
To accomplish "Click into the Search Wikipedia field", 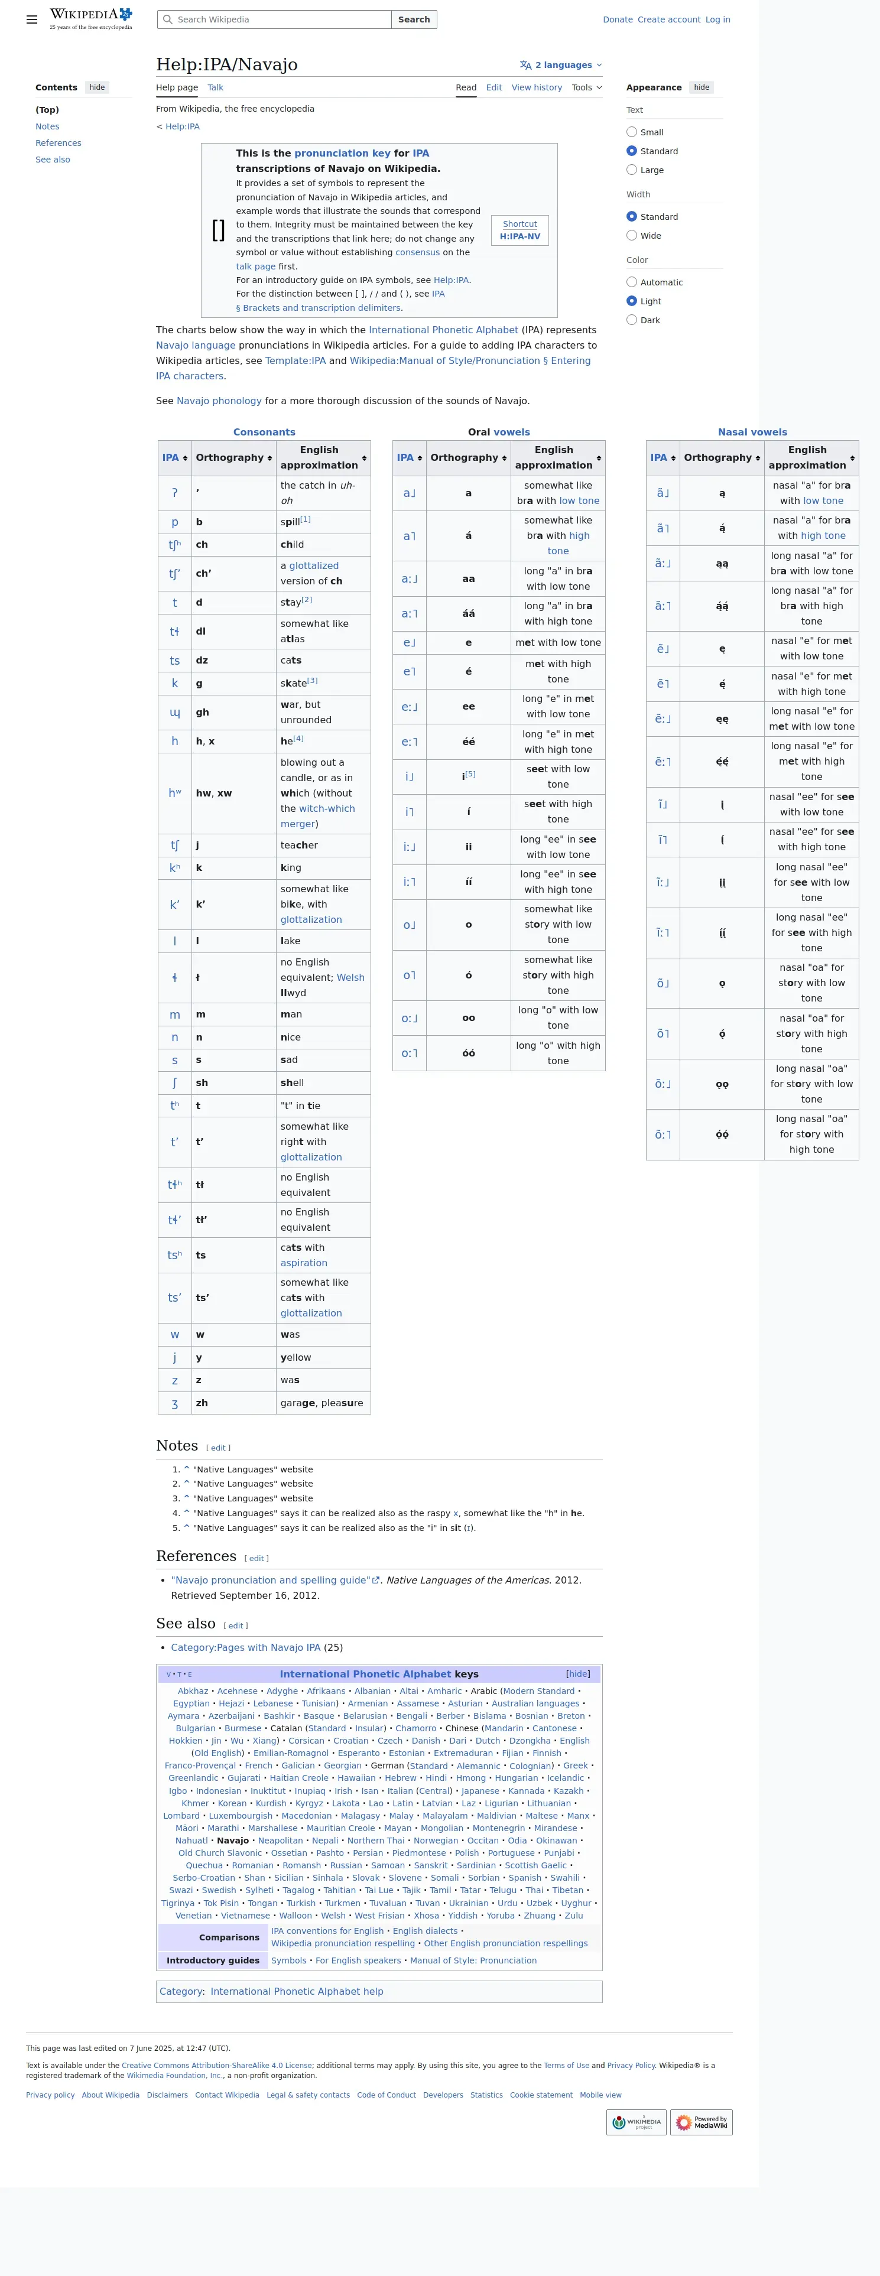I will [275, 19].
